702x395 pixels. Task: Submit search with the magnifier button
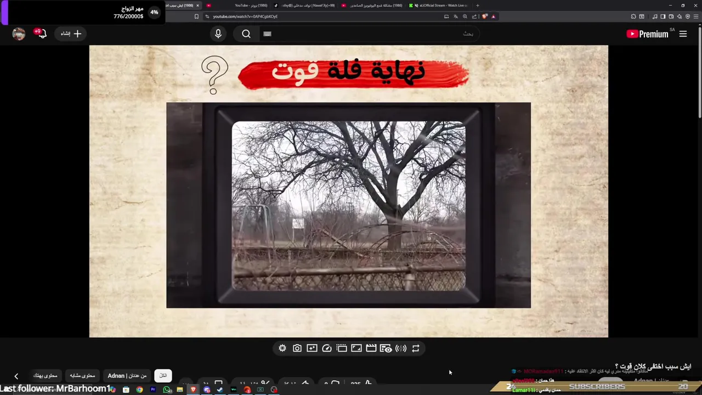tap(246, 34)
